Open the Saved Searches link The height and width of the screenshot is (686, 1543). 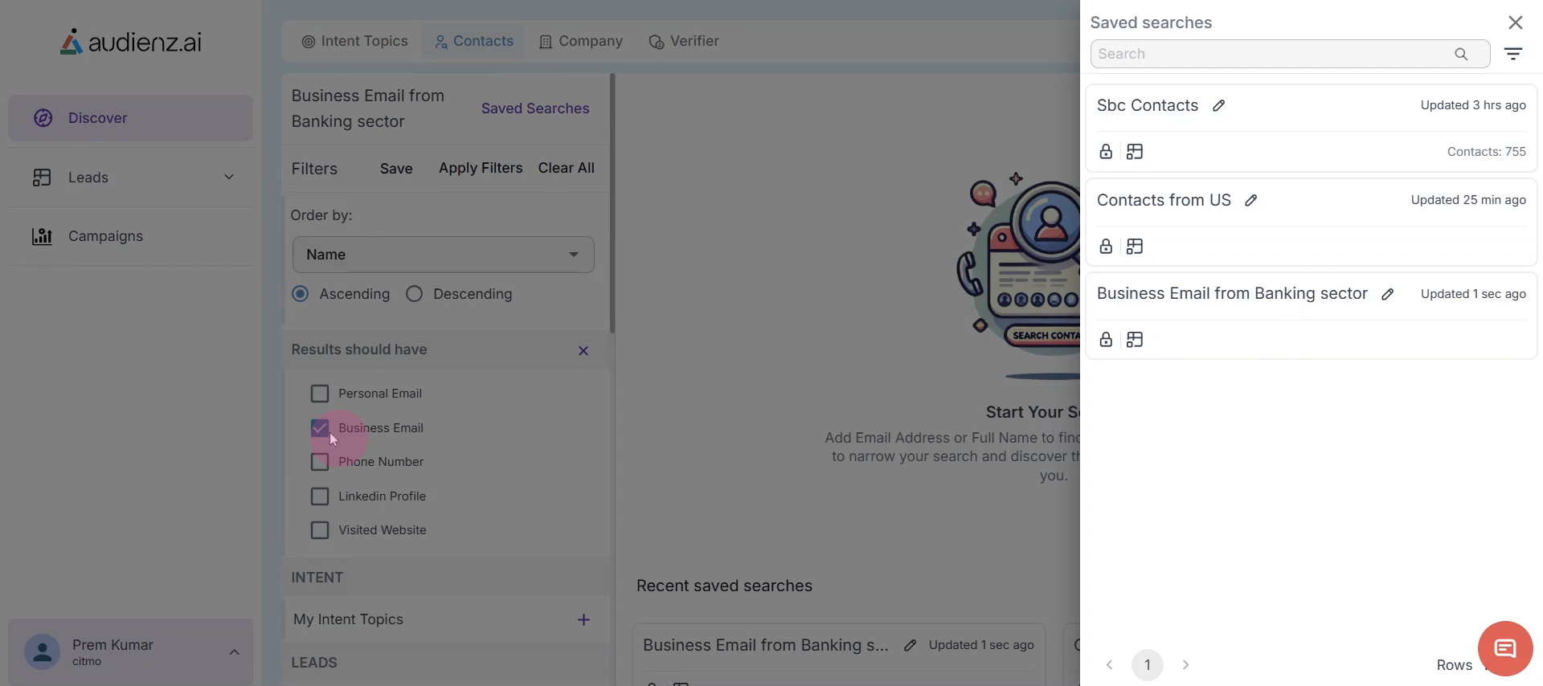tap(535, 108)
